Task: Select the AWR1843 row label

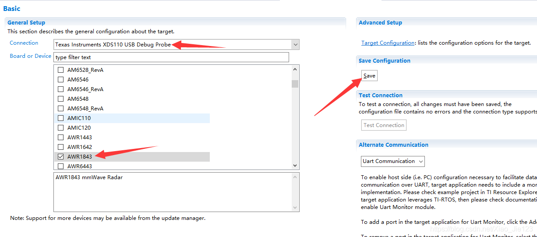Action: click(80, 157)
